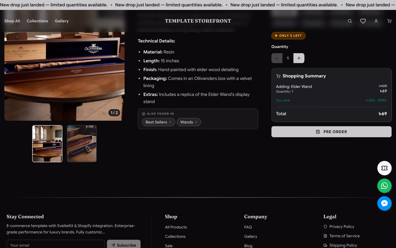
Task: Click the 1 / 2 image counter
Action: coord(114,113)
